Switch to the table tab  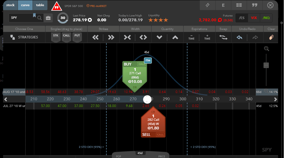(40, 5)
